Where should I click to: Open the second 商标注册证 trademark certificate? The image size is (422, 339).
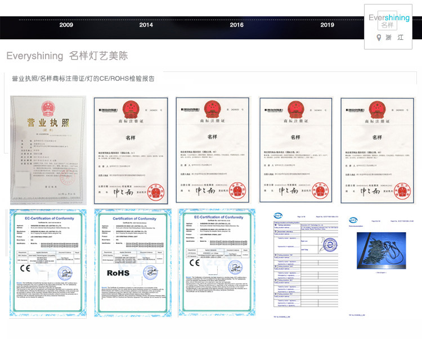coord(212,150)
